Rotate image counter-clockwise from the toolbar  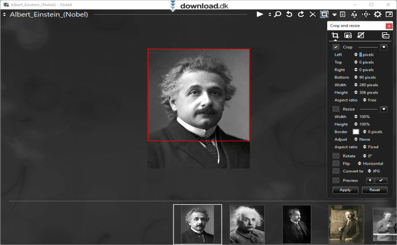(x=289, y=14)
